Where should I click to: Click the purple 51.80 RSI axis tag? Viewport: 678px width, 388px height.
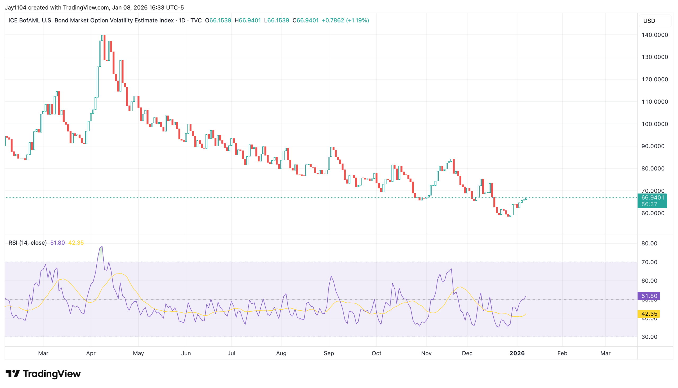pos(649,296)
